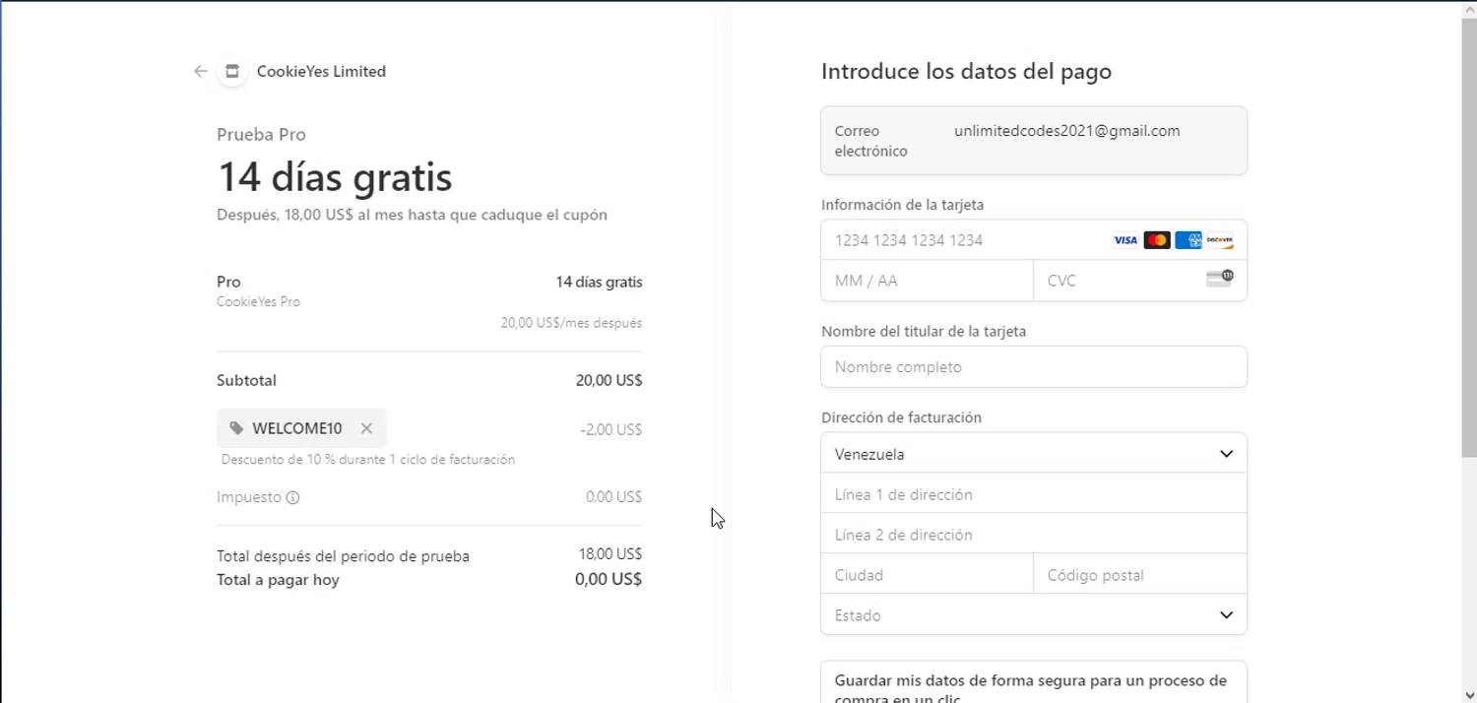This screenshot has width=1477, height=703.
Task: Focus the CVC input field
Action: [1140, 281]
